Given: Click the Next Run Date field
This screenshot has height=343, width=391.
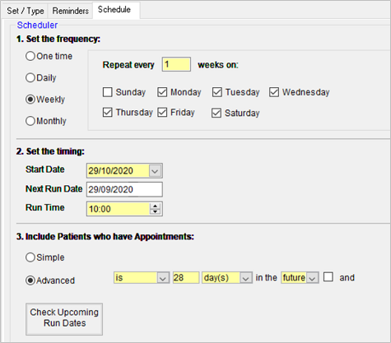Looking at the screenshot, I should click(x=124, y=189).
